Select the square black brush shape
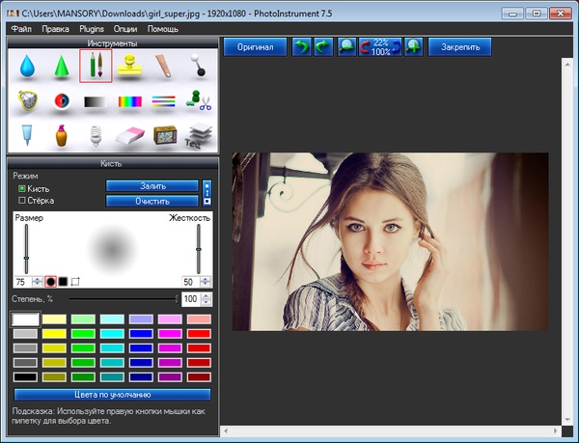Image resolution: width=579 pixels, height=443 pixels. point(63,281)
